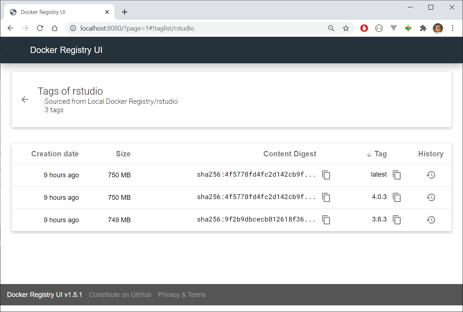The height and width of the screenshot is (312, 463).
Task: Click the '4.0.3' tag label
Action: [379, 197]
